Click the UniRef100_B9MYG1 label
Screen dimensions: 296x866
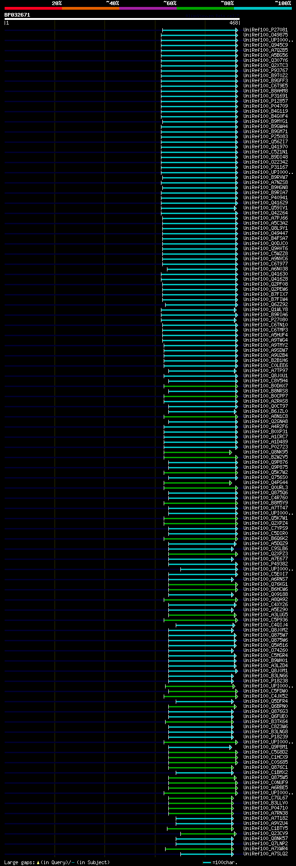[x=265, y=122]
